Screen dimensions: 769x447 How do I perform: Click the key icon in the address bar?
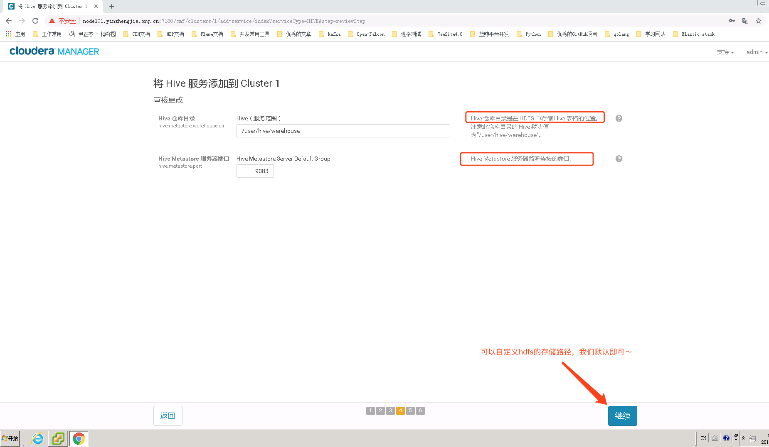(732, 21)
